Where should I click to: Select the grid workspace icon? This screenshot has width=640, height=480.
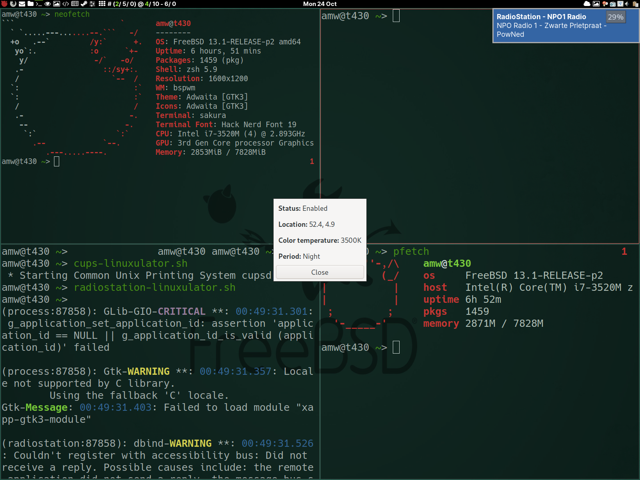tap(102, 4)
